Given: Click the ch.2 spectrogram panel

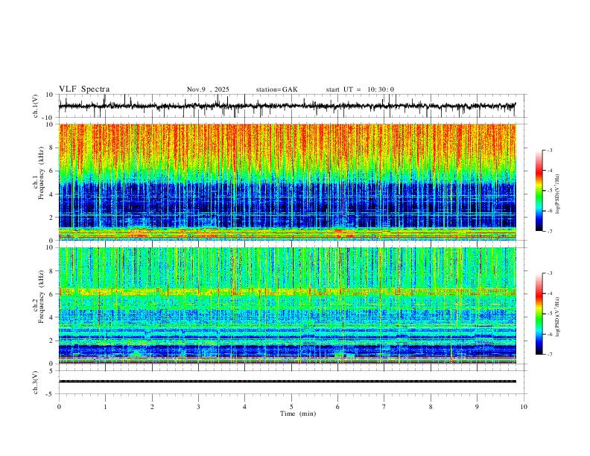Looking at the screenshot, I should (x=288, y=305).
